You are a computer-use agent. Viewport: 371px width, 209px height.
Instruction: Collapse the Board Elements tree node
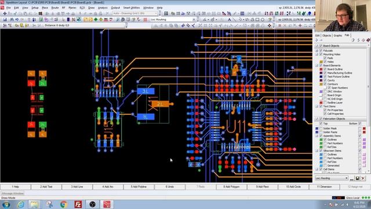(x=317, y=66)
